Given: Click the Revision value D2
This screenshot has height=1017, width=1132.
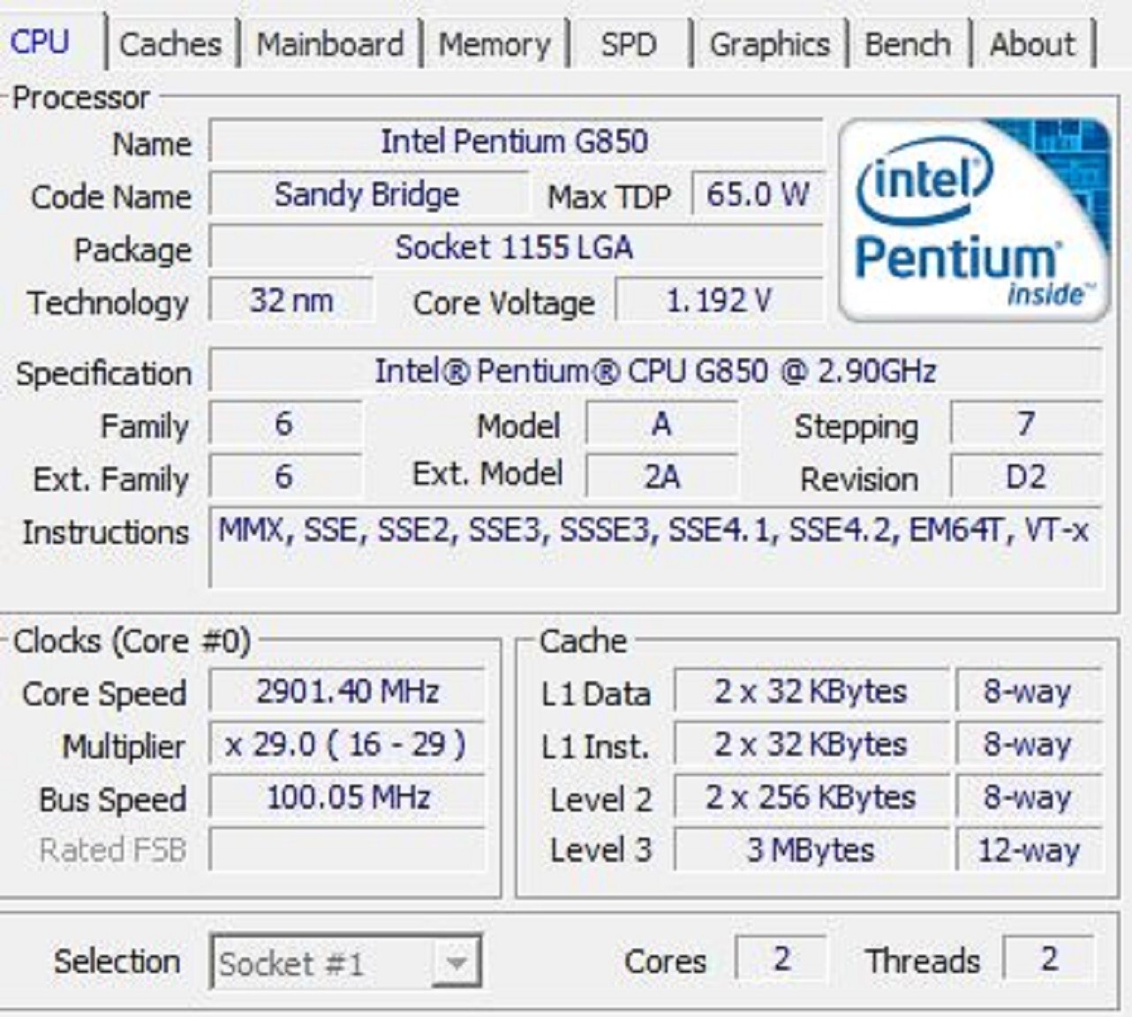Looking at the screenshot, I should (1026, 477).
